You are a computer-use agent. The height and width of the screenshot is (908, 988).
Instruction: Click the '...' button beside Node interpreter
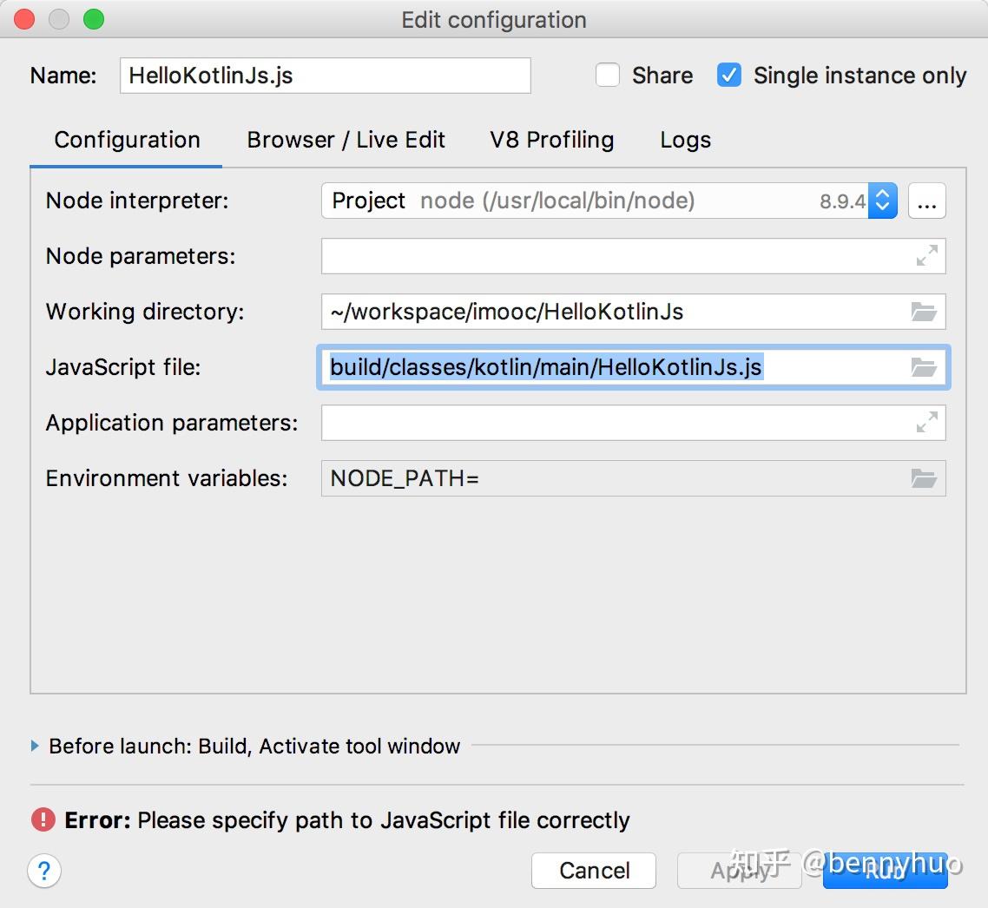pos(926,201)
